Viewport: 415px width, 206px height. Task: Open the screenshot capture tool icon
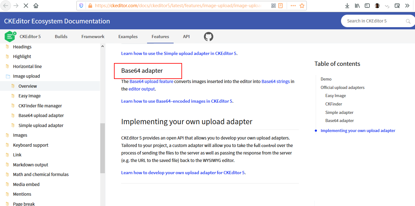[397, 6]
